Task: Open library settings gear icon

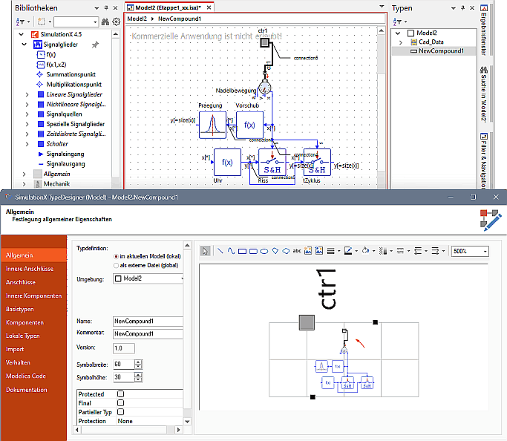Action: click(116, 22)
